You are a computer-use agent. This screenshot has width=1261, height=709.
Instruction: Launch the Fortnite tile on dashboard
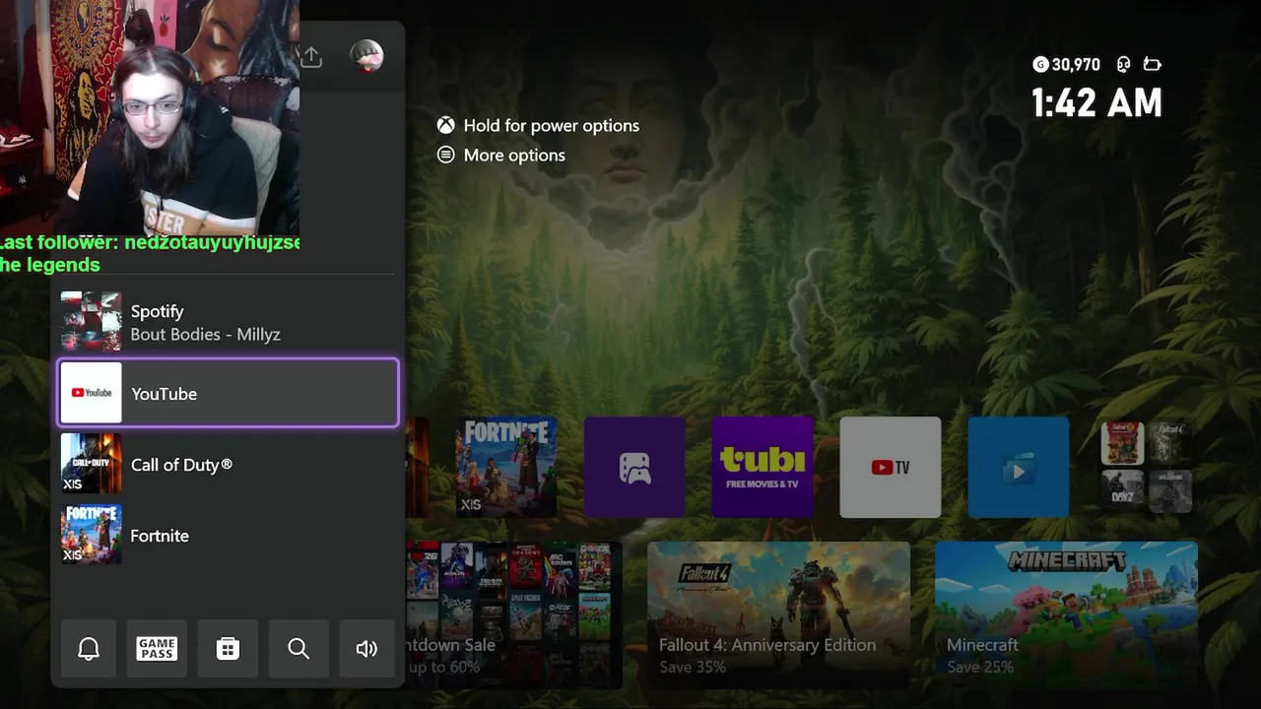coord(506,467)
